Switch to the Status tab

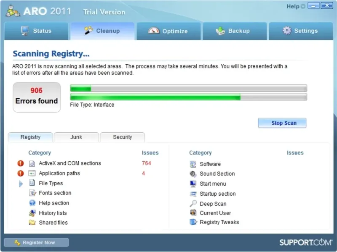[x=36, y=31]
